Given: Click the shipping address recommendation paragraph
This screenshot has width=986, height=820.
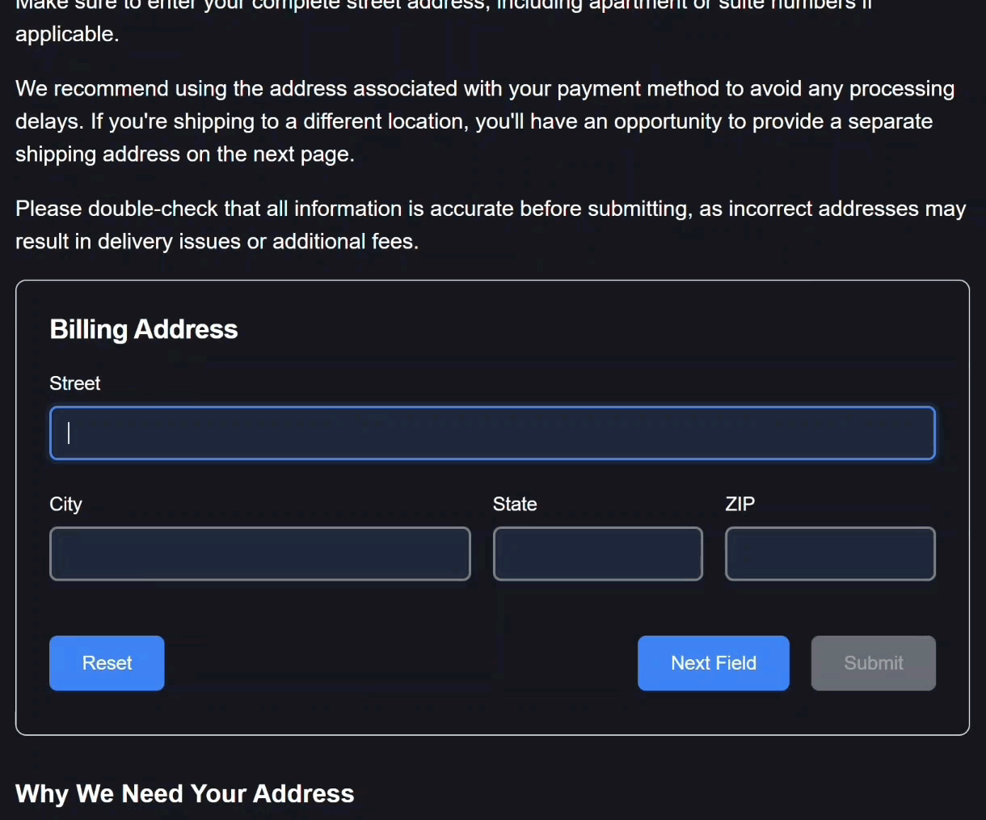Looking at the screenshot, I should [x=485, y=121].
